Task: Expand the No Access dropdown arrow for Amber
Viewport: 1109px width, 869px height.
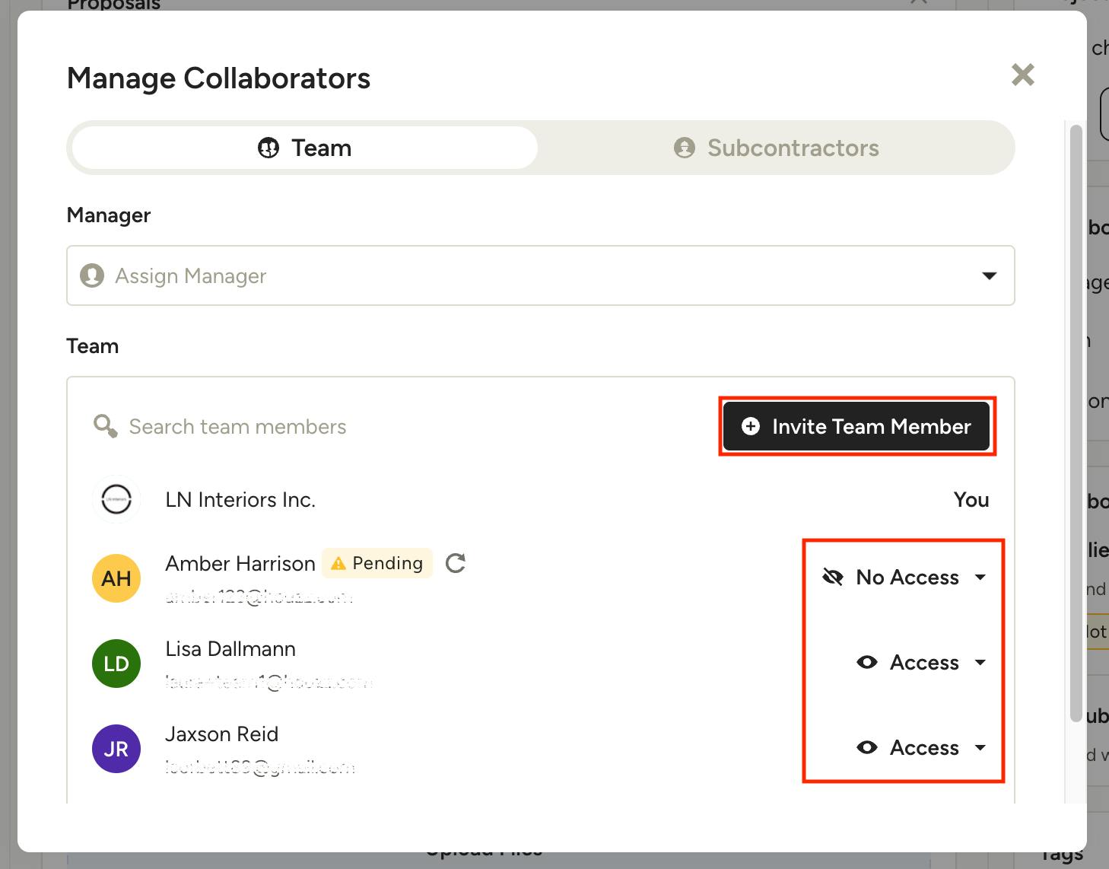Action: [980, 578]
